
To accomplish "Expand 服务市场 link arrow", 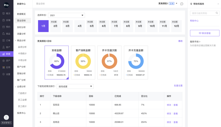I will [200, 42].
